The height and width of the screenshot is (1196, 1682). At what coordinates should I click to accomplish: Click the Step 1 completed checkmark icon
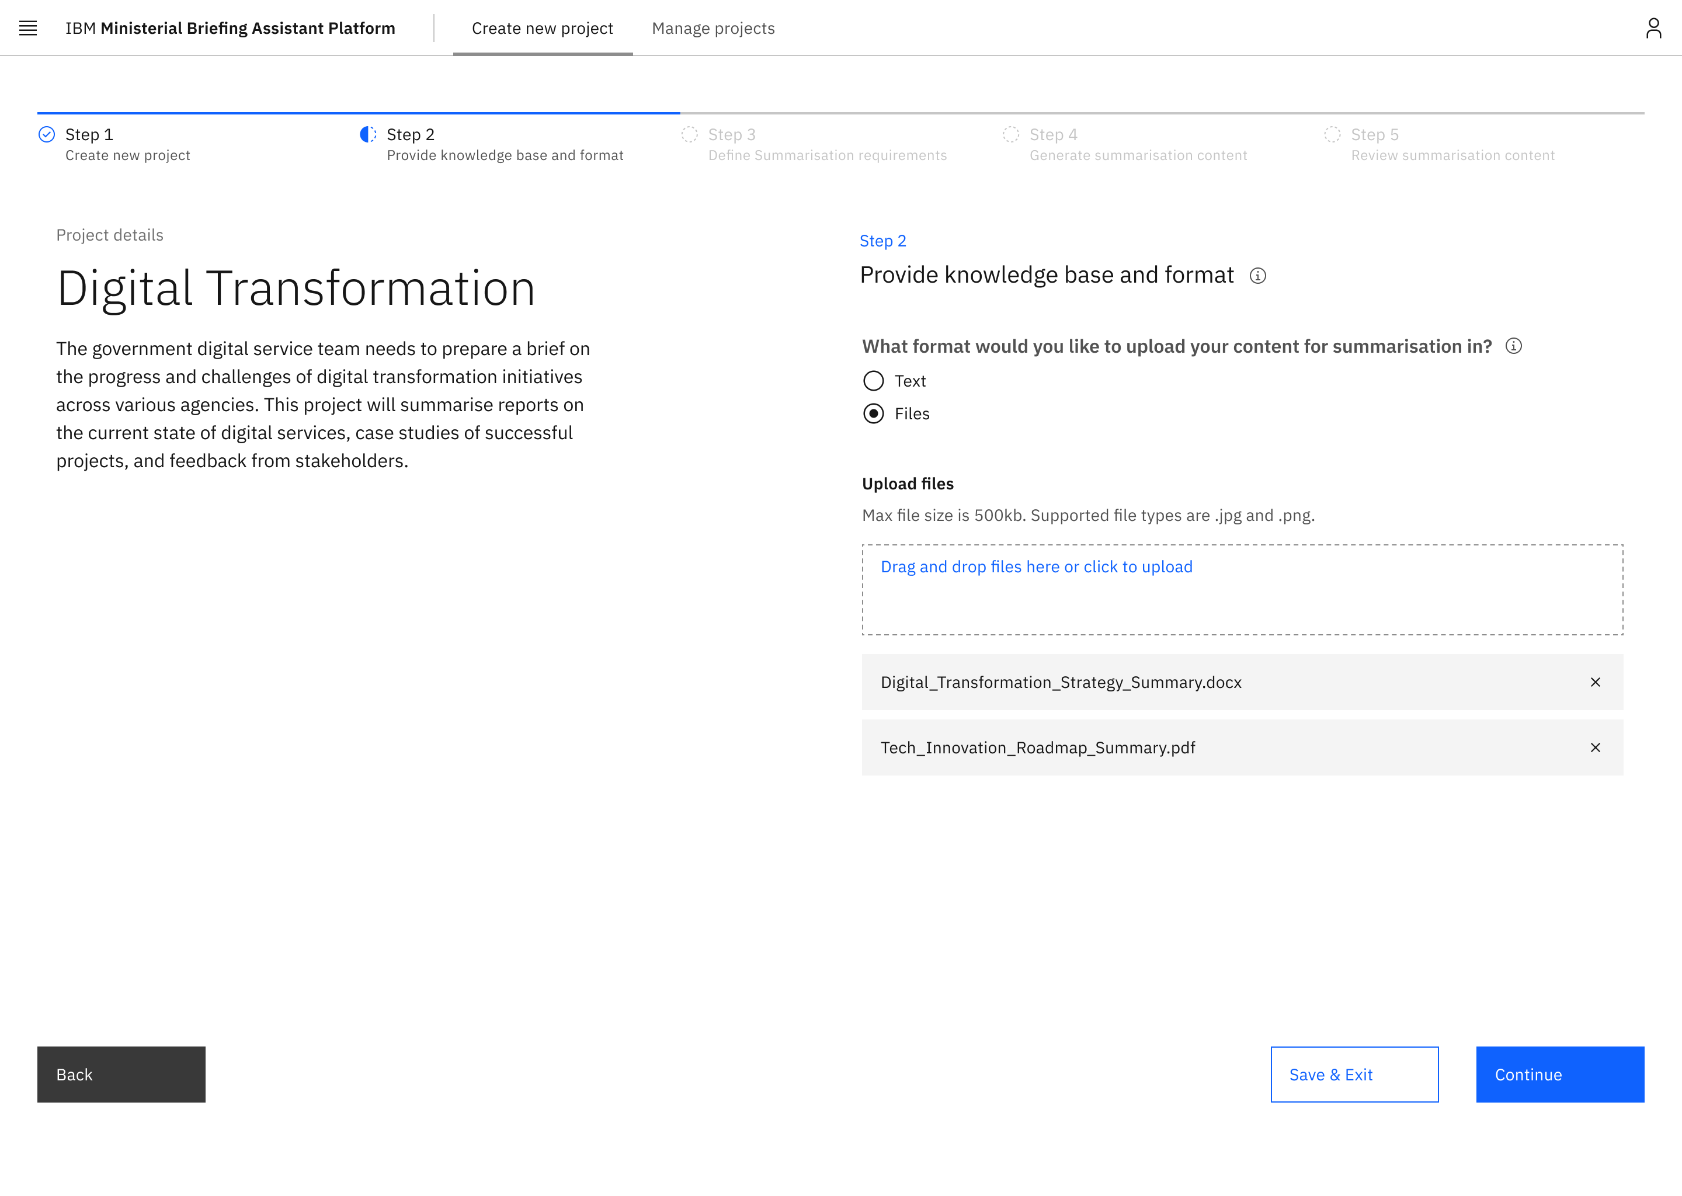pyautogui.click(x=46, y=134)
